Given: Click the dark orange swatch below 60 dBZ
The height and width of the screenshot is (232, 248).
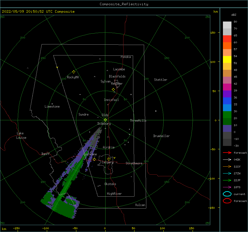Looking at the screenshot, I should (x=227, y=46).
